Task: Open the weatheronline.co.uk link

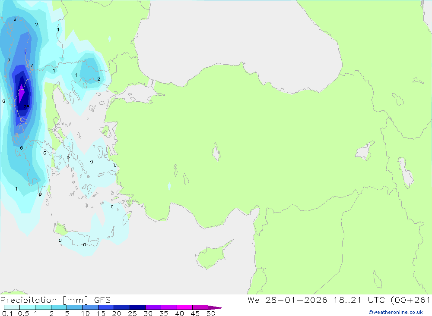Action: pos(396,312)
